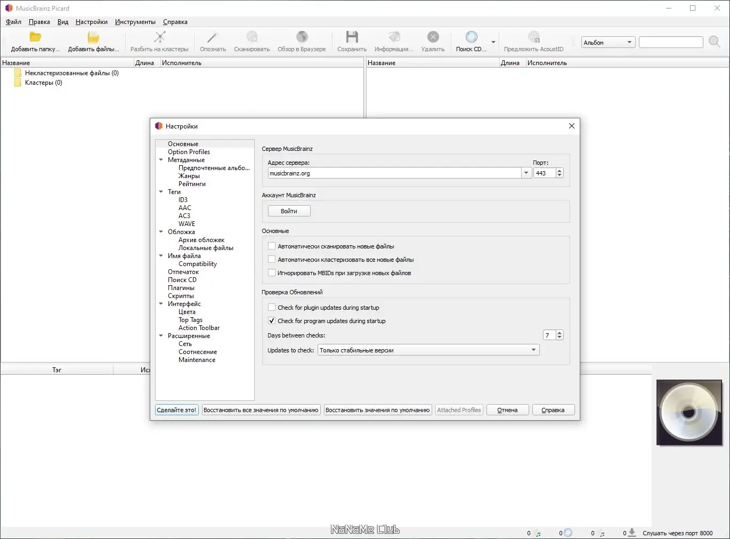Uncheck Check for program updates during startup

[272, 321]
